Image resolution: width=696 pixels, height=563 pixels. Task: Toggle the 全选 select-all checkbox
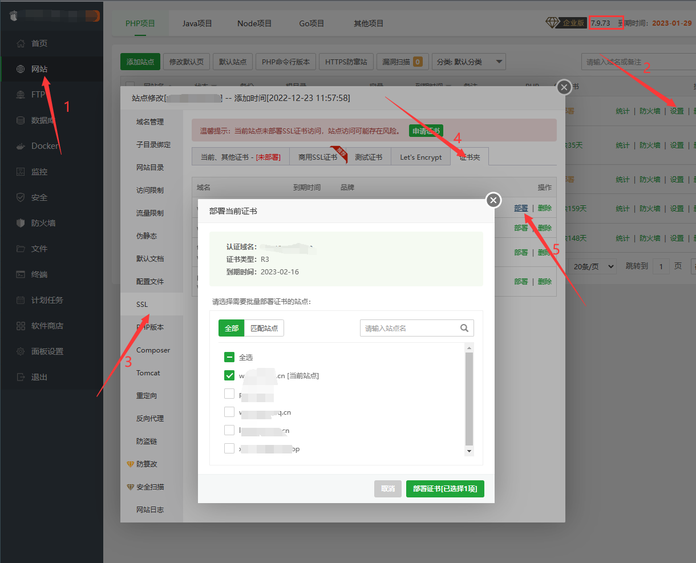[x=229, y=357]
